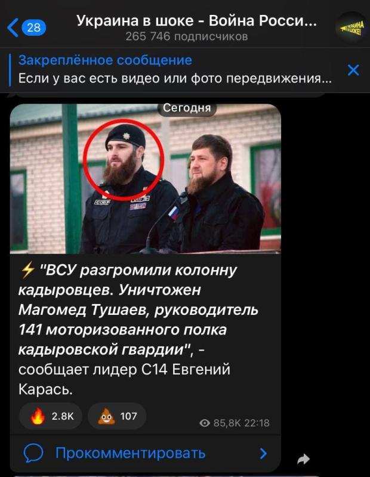Tap the speech bubble comment icon

[x=33, y=453]
